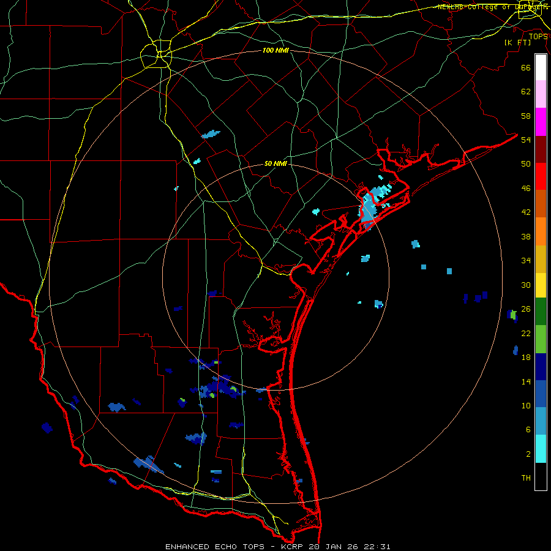Click the "6" legend value
The image size is (551, 551).
(x=528, y=429)
